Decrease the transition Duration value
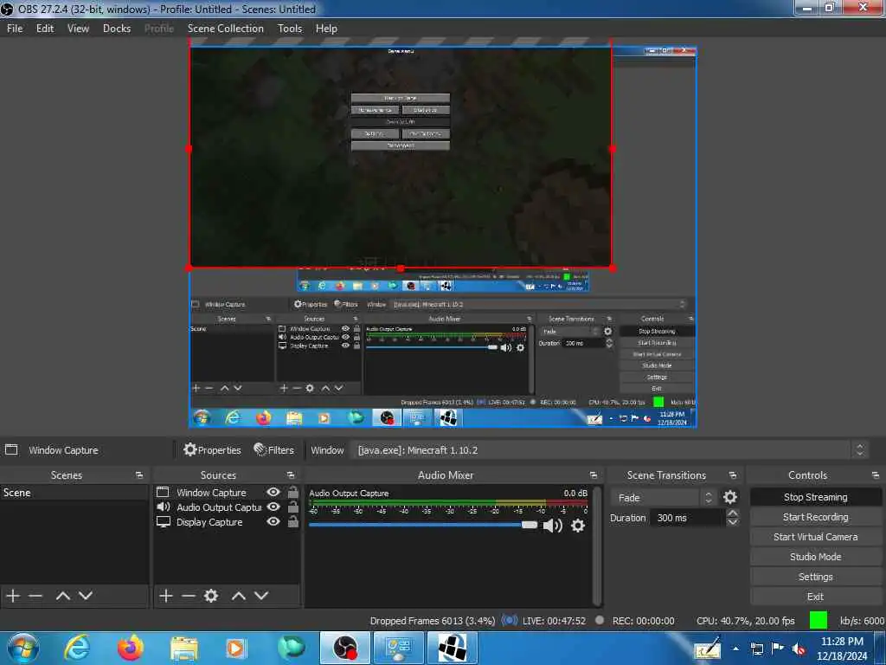Image resolution: width=886 pixels, height=665 pixels. click(x=732, y=522)
